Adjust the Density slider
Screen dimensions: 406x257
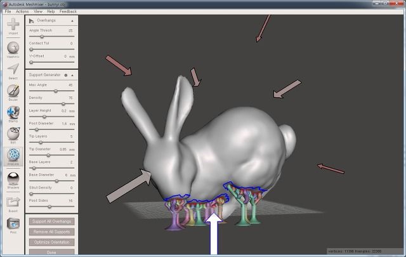click(52, 103)
